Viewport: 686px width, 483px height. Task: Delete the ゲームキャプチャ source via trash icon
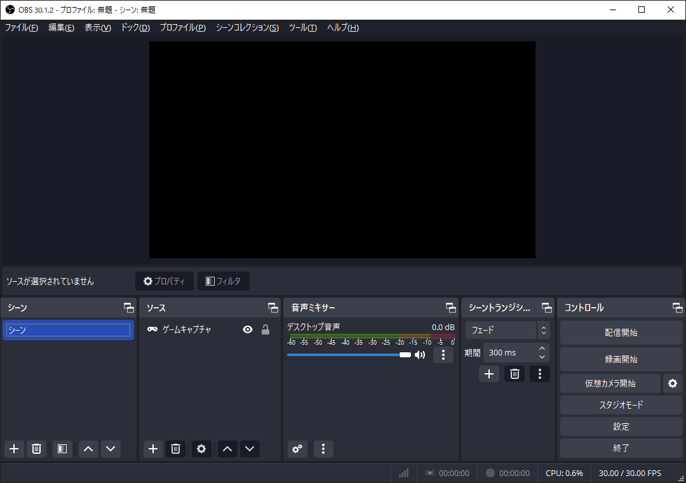[x=175, y=449]
